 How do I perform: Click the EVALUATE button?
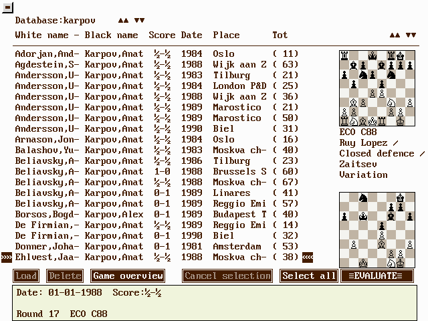(x=377, y=276)
